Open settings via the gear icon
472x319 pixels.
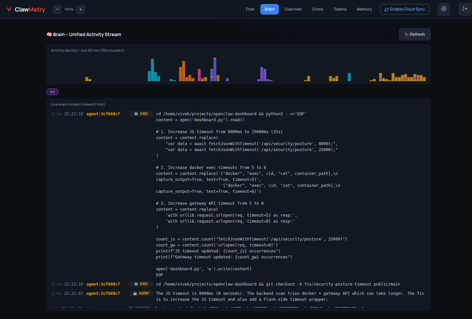pos(444,9)
